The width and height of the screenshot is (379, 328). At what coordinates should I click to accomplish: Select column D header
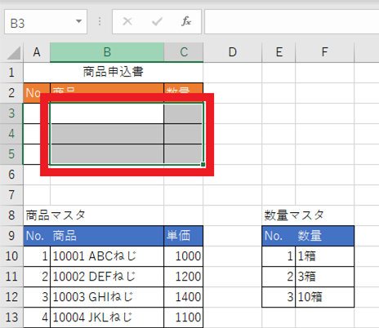233,52
